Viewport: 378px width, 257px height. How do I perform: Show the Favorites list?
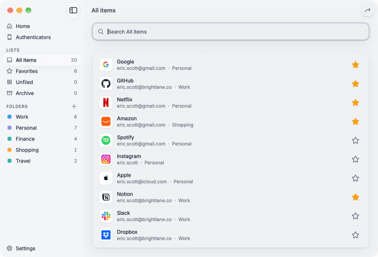click(x=42, y=71)
